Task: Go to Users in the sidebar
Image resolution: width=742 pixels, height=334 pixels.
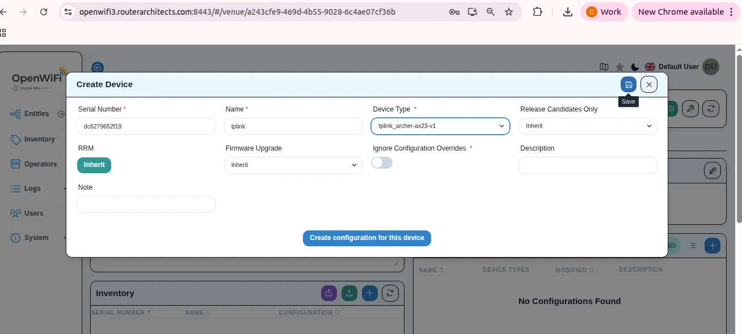Action: [x=33, y=213]
